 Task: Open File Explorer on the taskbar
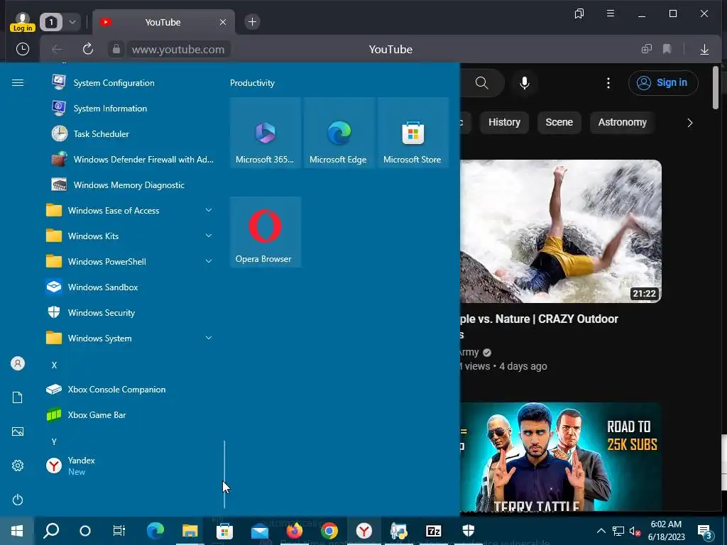190,531
